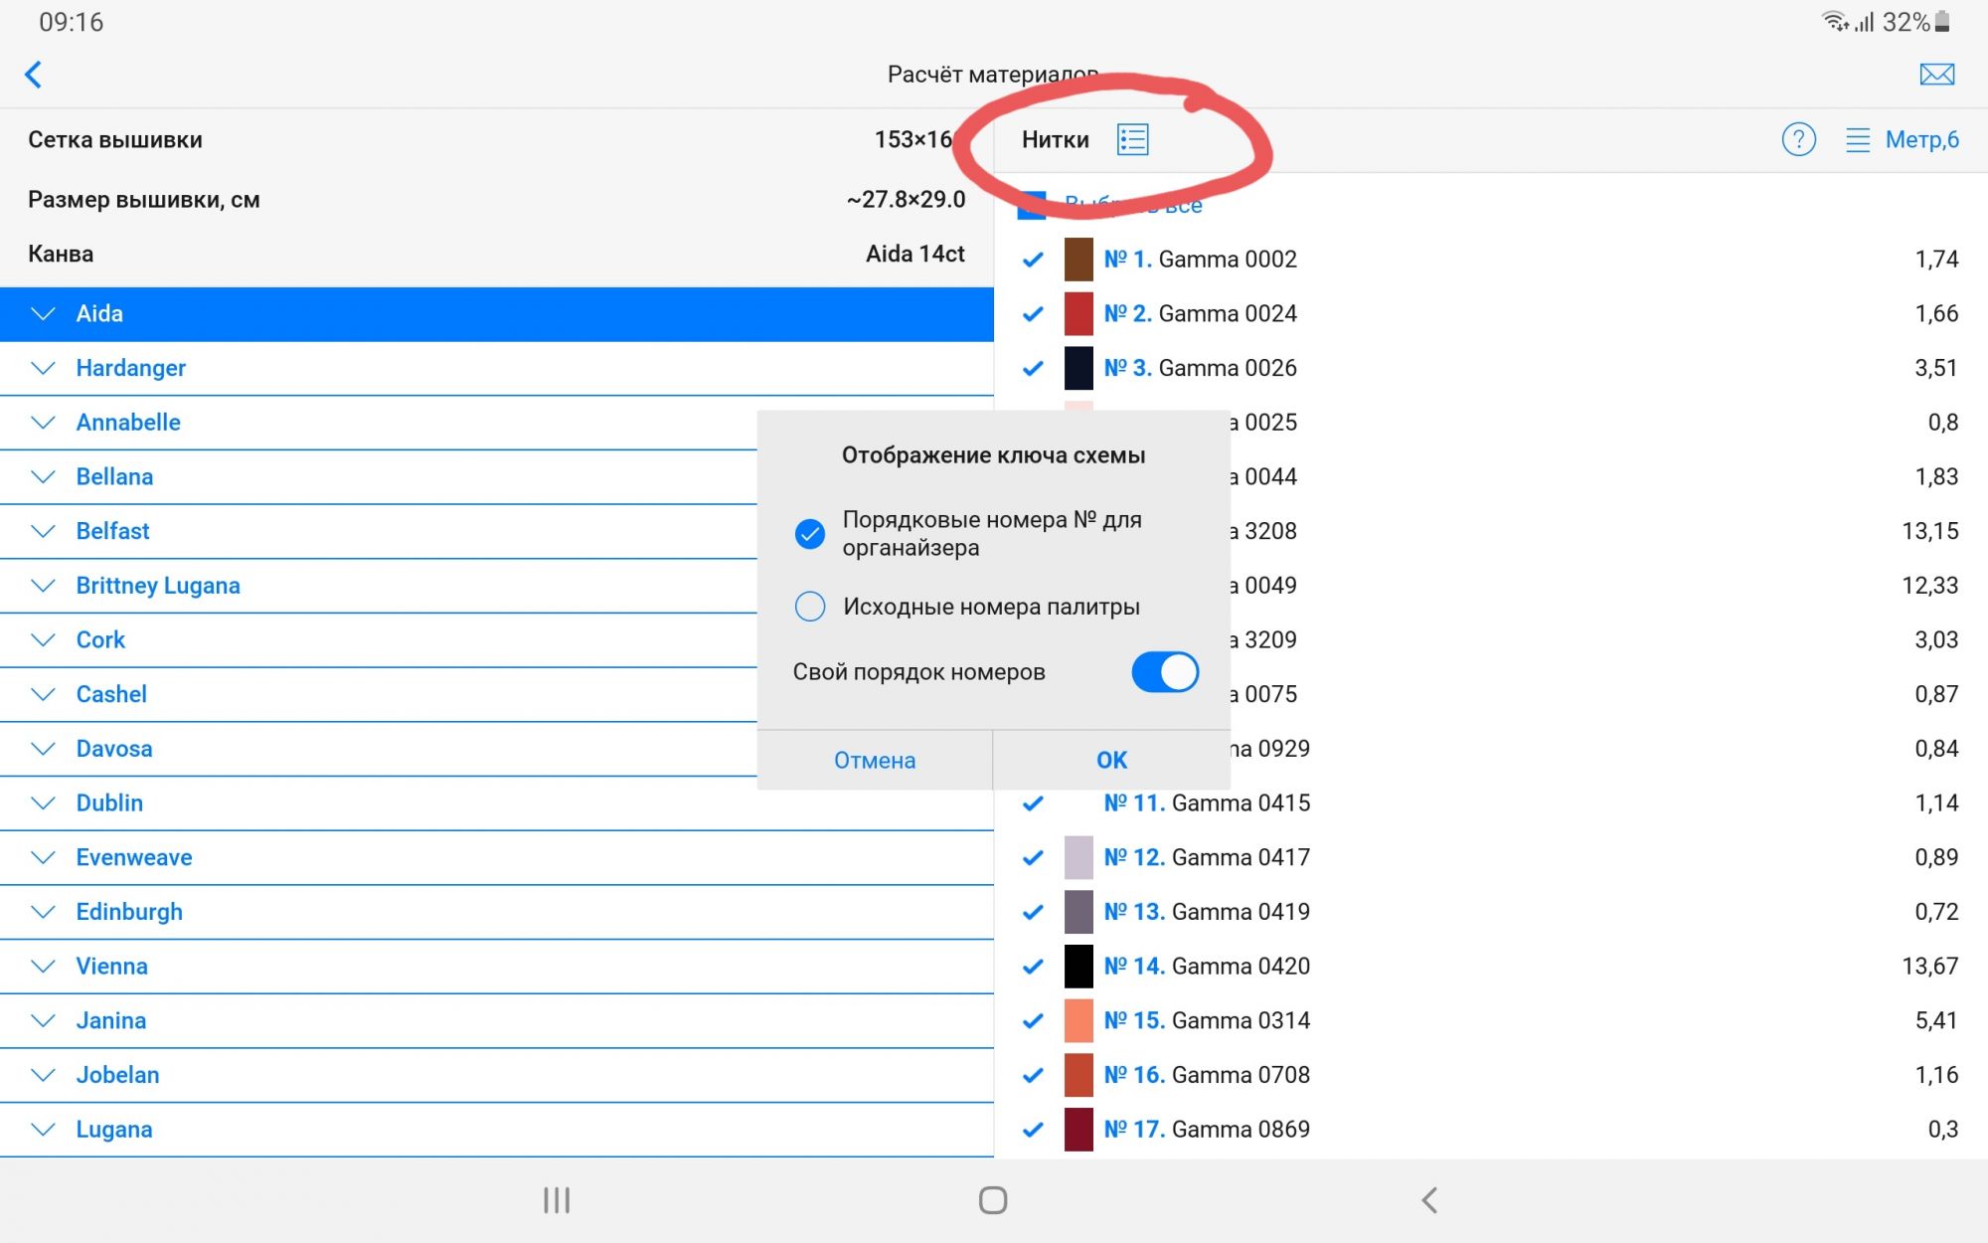Select Порядковые номера № для органайзера option
This screenshot has height=1243, width=1988.
(810, 534)
